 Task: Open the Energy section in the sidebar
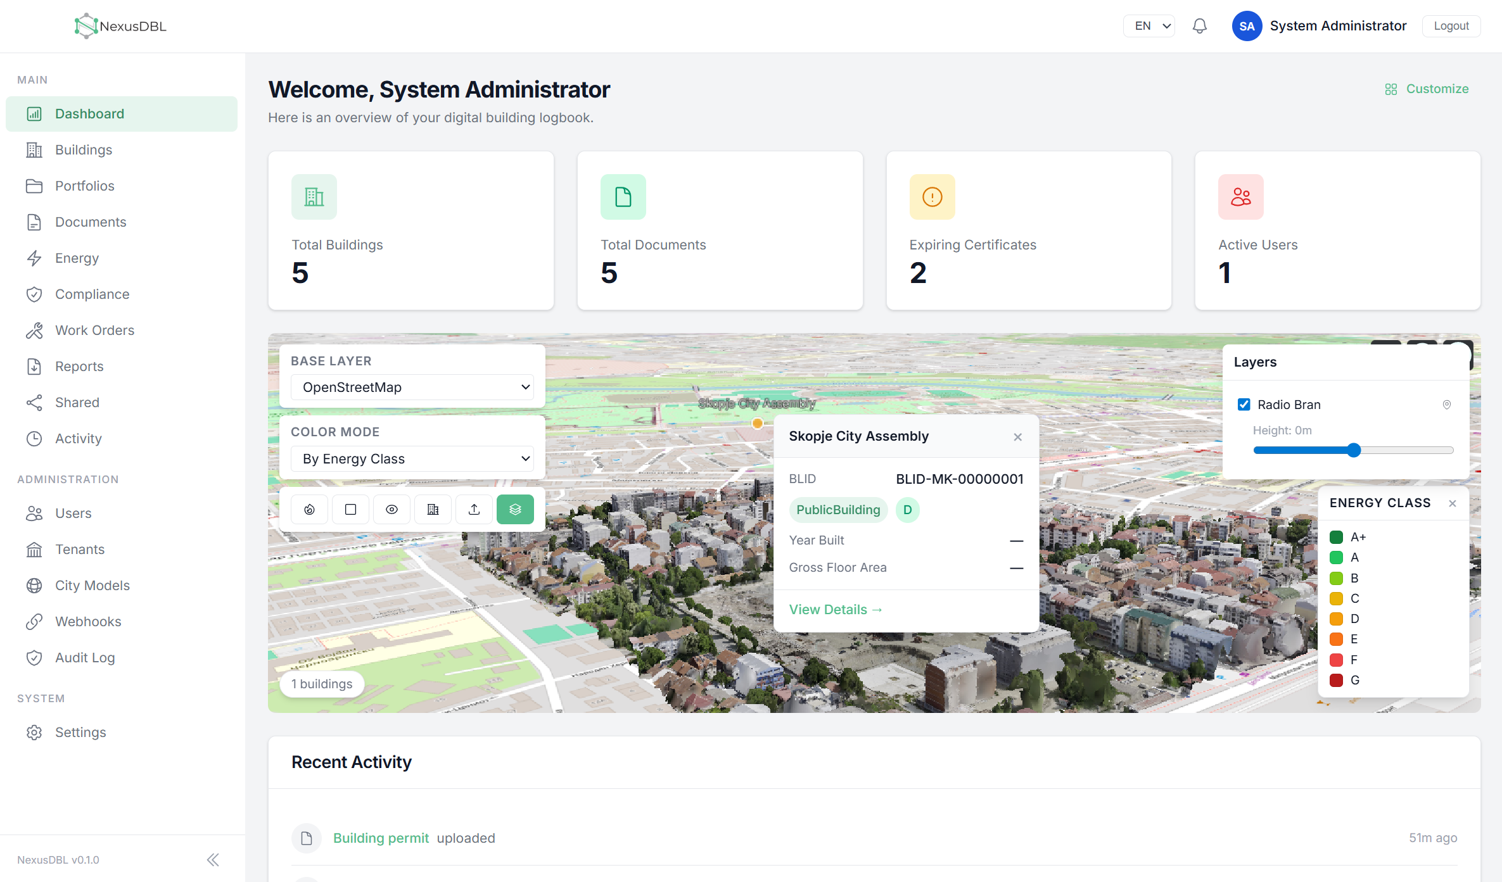122,258
